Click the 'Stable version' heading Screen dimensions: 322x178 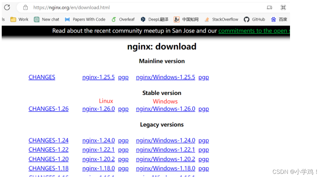click(x=162, y=93)
